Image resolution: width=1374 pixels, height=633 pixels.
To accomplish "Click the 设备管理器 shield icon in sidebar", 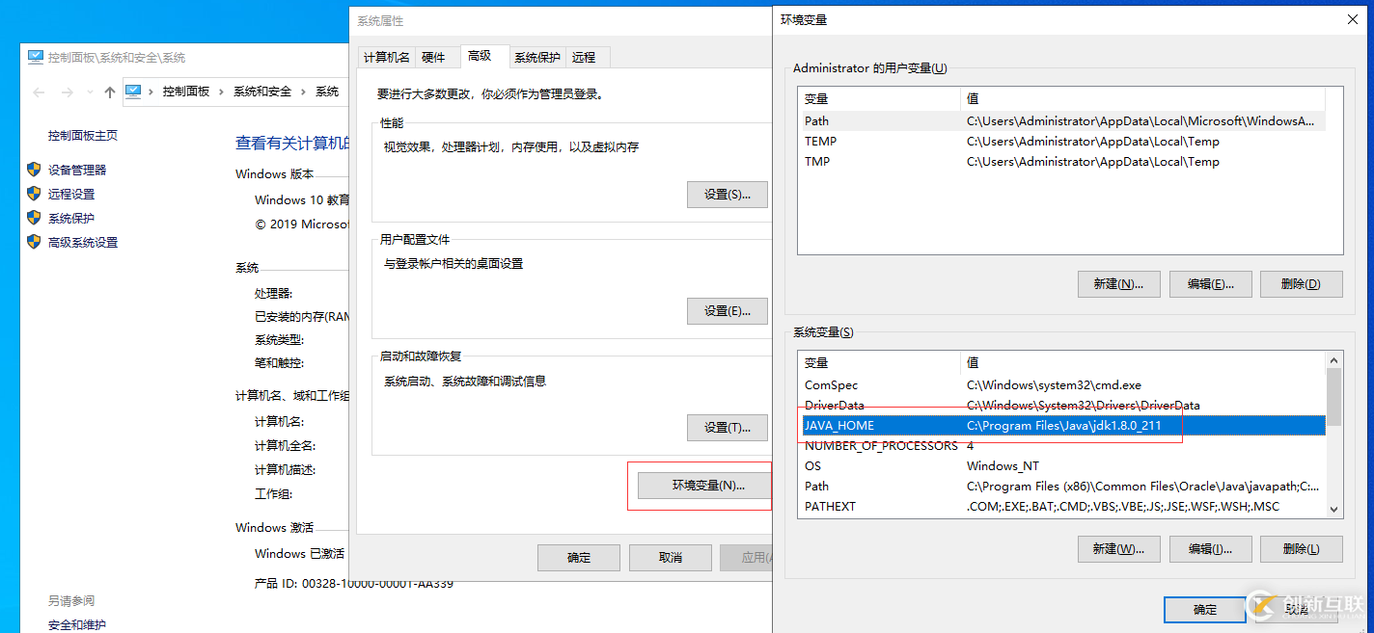I will tap(35, 170).
